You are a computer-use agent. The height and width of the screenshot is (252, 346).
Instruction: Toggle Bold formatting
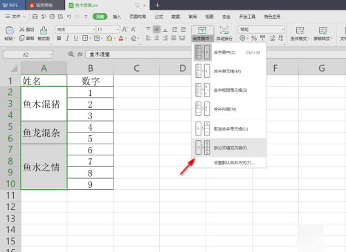59,38
